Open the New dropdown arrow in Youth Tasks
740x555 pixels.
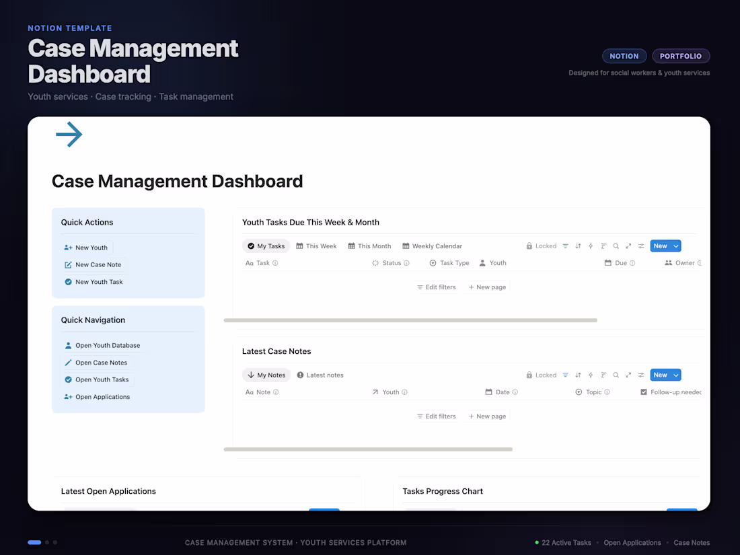click(x=676, y=246)
